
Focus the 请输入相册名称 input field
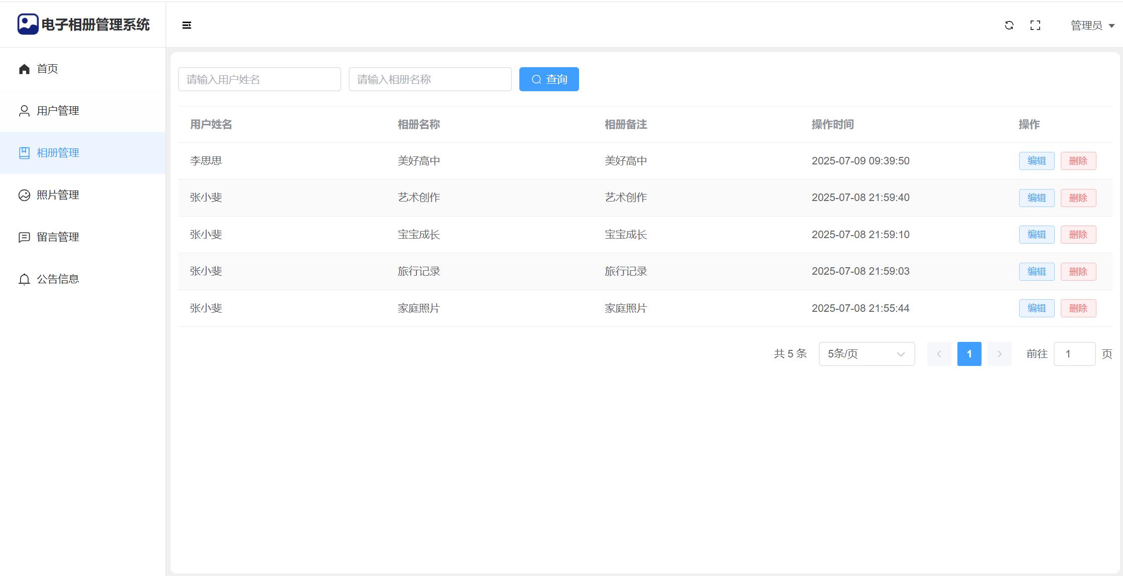click(430, 79)
